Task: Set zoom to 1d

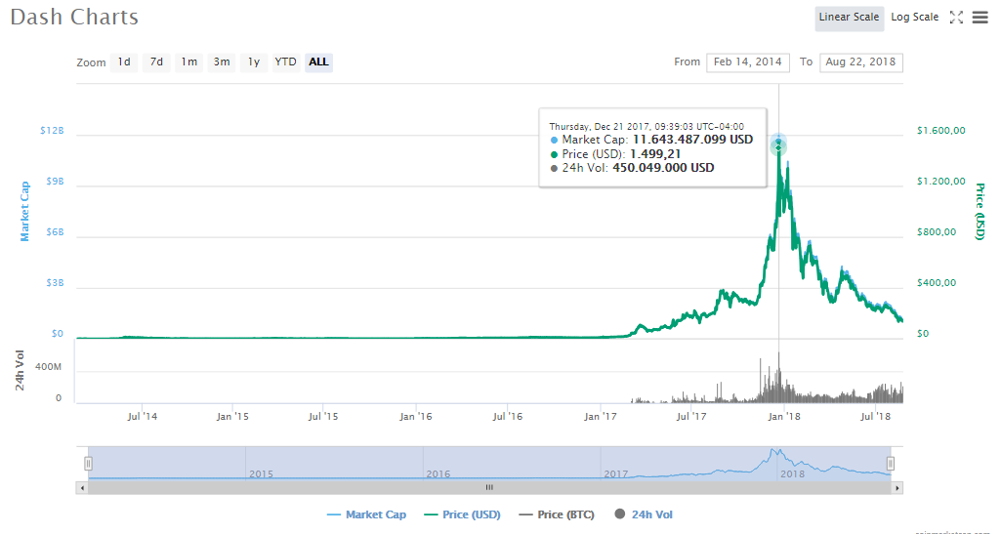Action: [x=124, y=62]
